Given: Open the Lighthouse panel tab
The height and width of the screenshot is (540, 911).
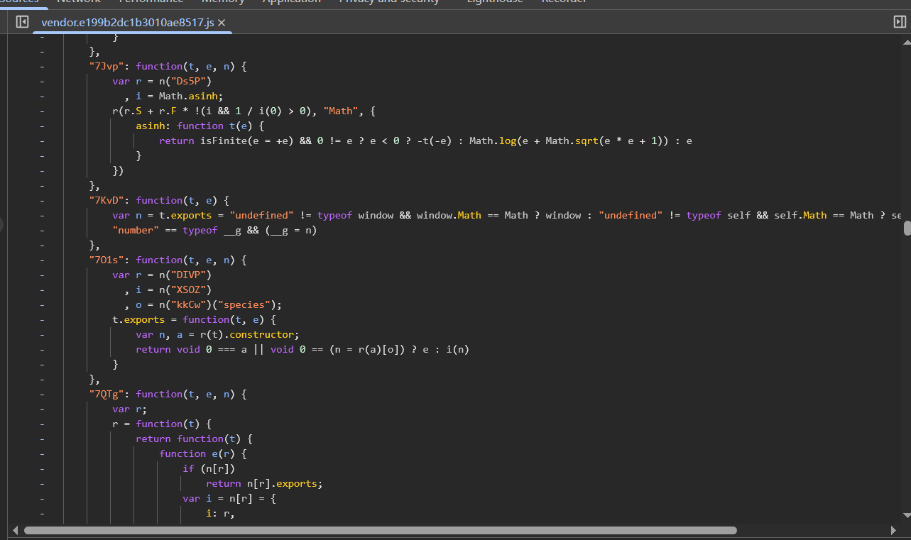Looking at the screenshot, I should (x=494, y=1).
